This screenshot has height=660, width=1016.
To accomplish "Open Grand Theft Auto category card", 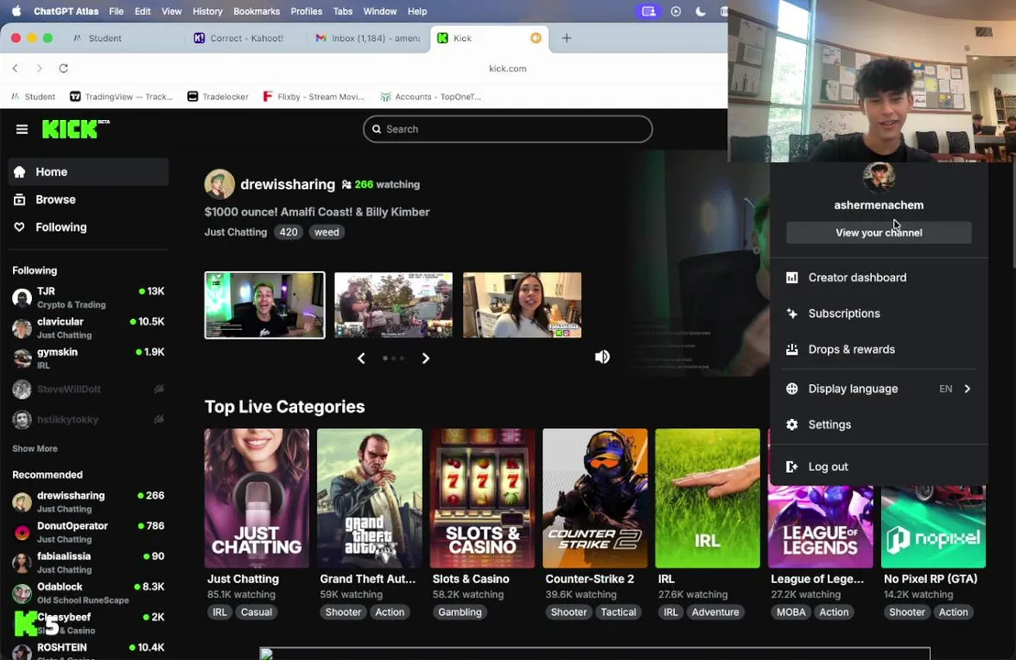I will [370, 498].
